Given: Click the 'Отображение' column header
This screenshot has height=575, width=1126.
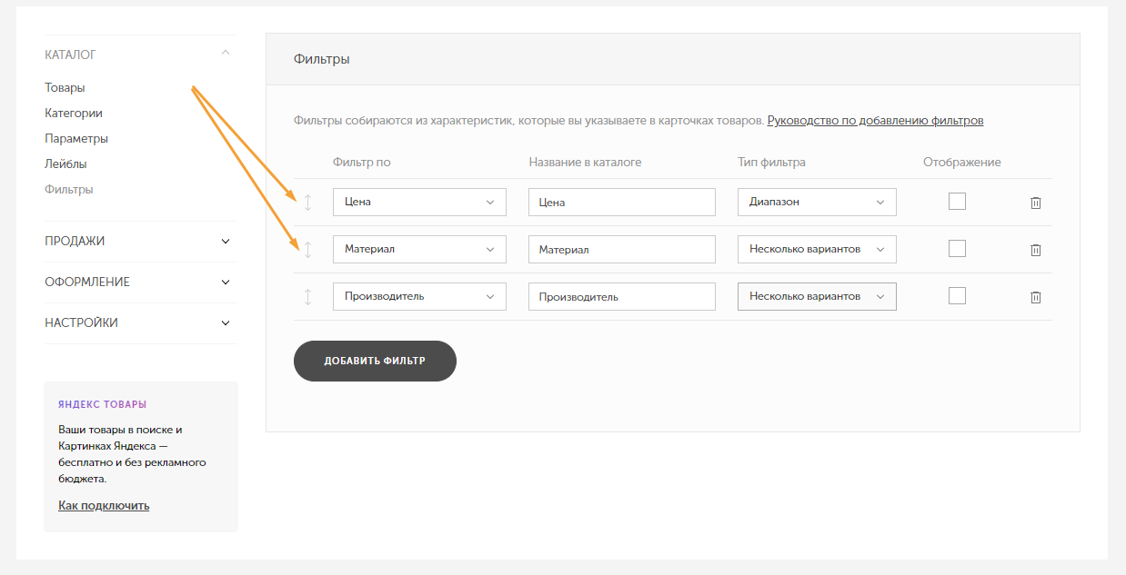Looking at the screenshot, I should coord(962,163).
